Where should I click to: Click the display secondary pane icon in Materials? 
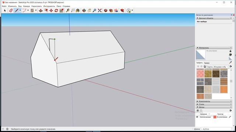click(x=230, y=51)
